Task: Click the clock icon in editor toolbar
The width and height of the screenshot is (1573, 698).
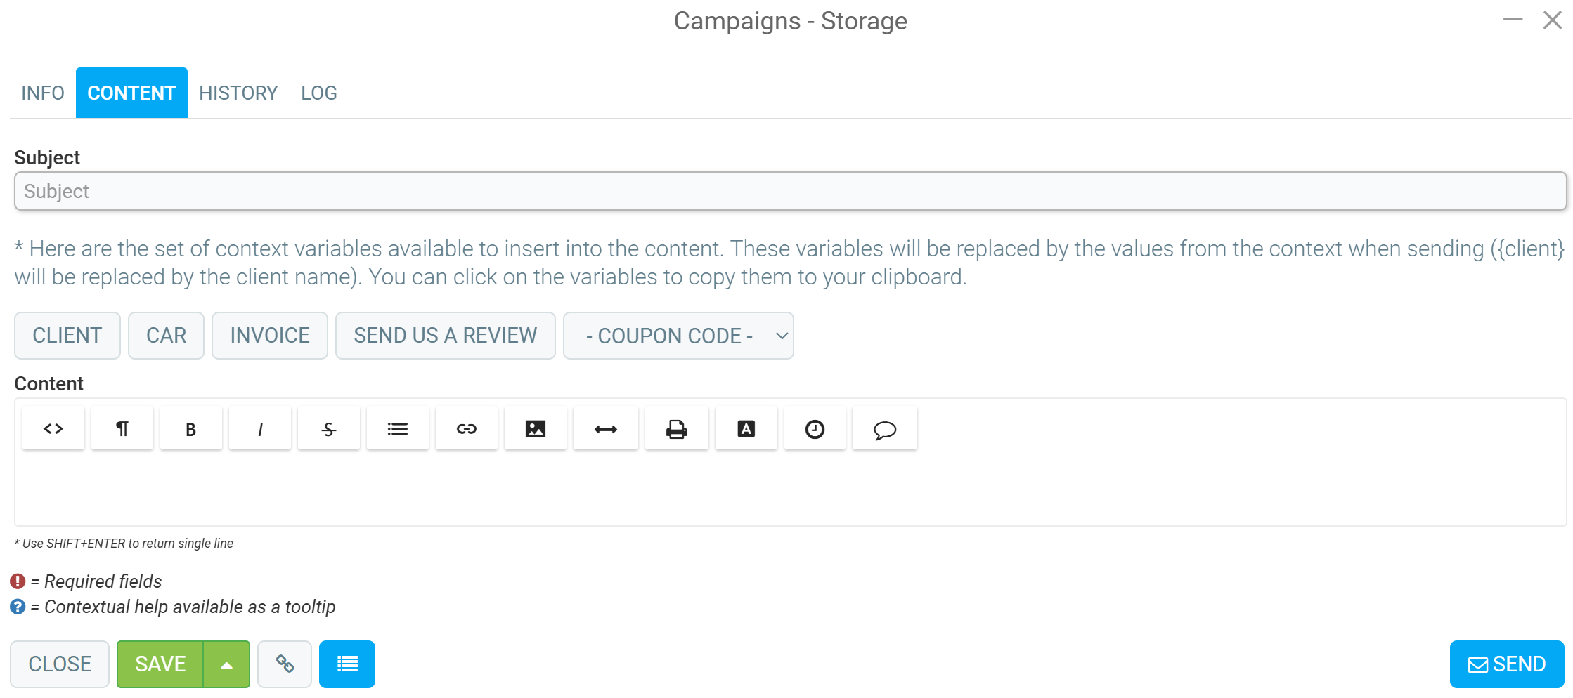Action: (x=815, y=428)
